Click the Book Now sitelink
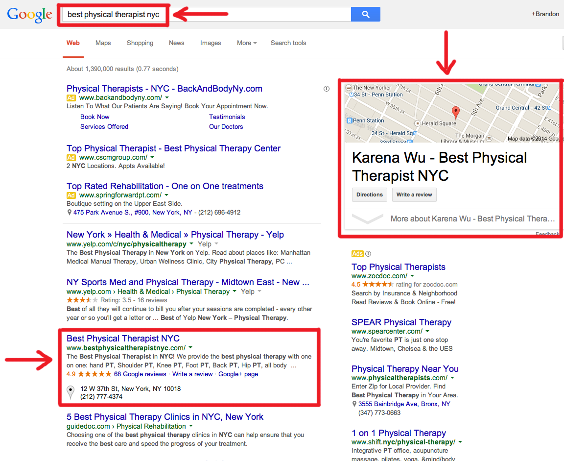This screenshot has width=564, height=461. pyautogui.click(x=94, y=117)
